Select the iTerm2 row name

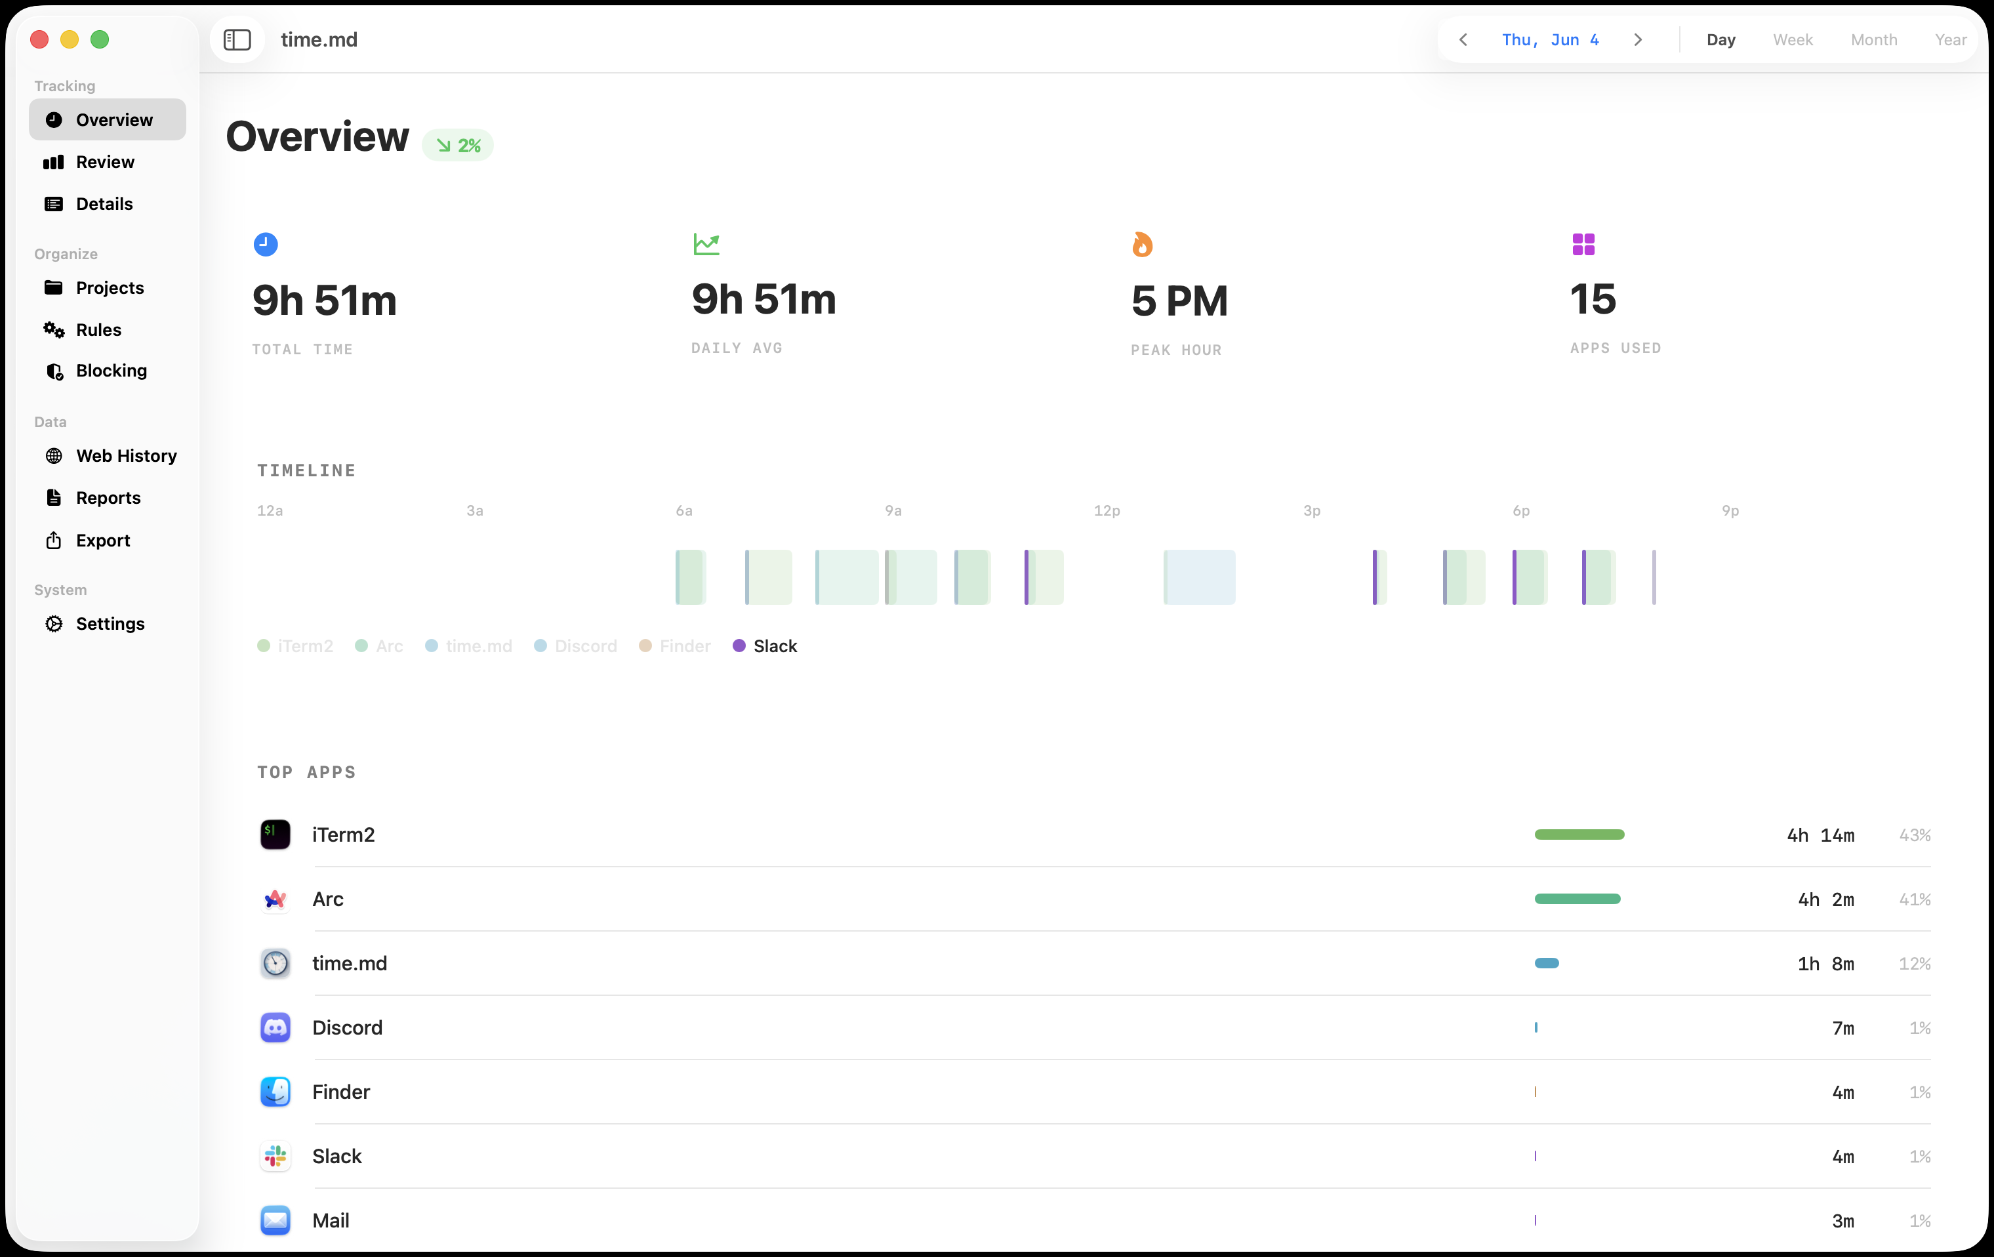pyautogui.click(x=344, y=836)
